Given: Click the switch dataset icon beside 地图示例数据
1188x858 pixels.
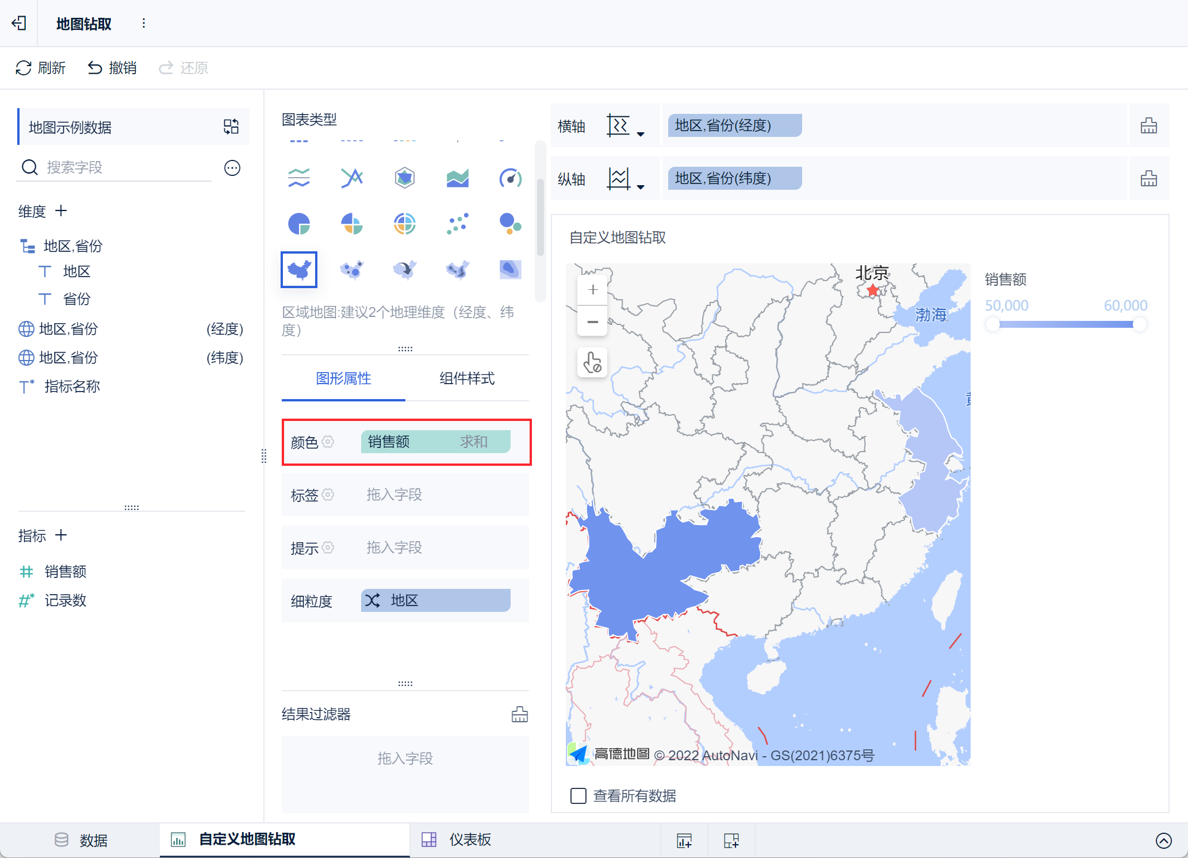Looking at the screenshot, I should 231,127.
